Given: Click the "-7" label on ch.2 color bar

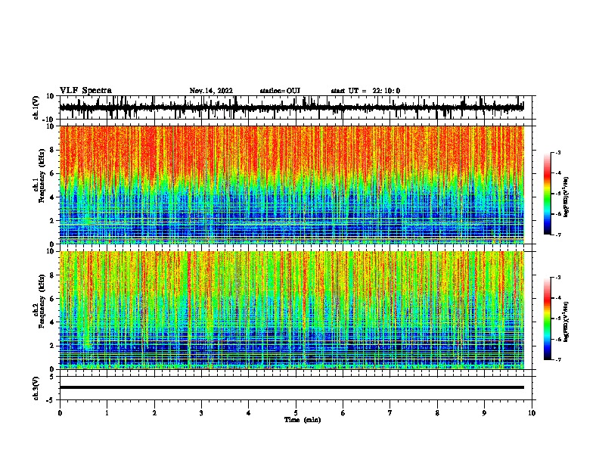Looking at the screenshot, I should 557,360.
